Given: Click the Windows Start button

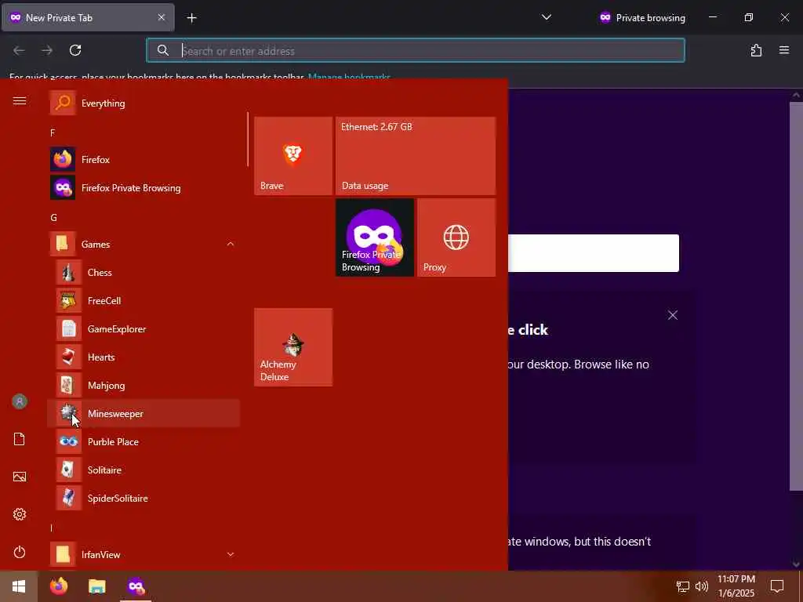Looking at the screenshot, I should 19,586.
